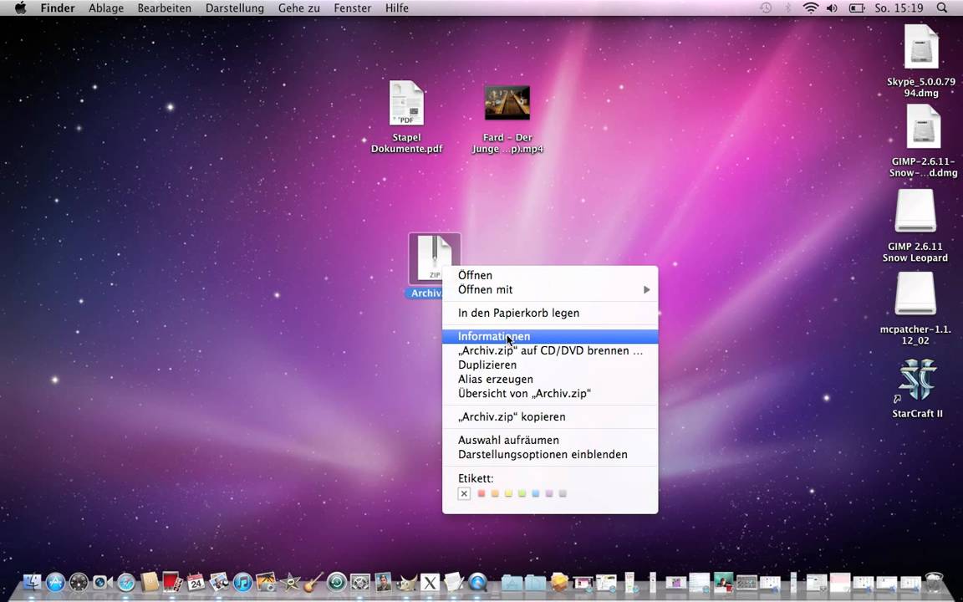Apply the gray Etikett label
This screenshot has width=963, height=602.
tap(563, 493)
